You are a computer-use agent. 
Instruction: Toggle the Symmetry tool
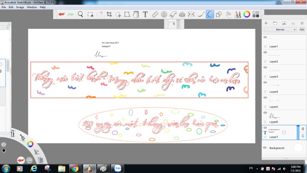click(191, 14)
